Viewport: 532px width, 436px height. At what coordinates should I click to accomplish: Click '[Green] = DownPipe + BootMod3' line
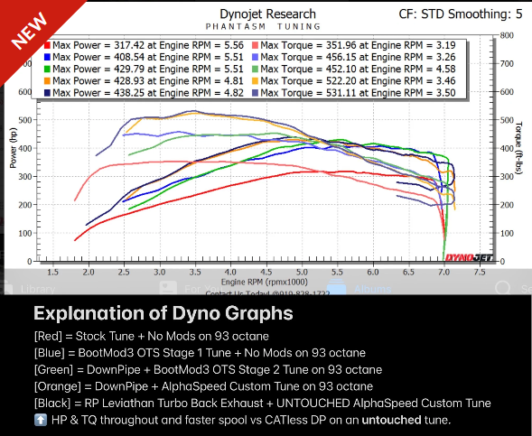click(x=208, y=369)
